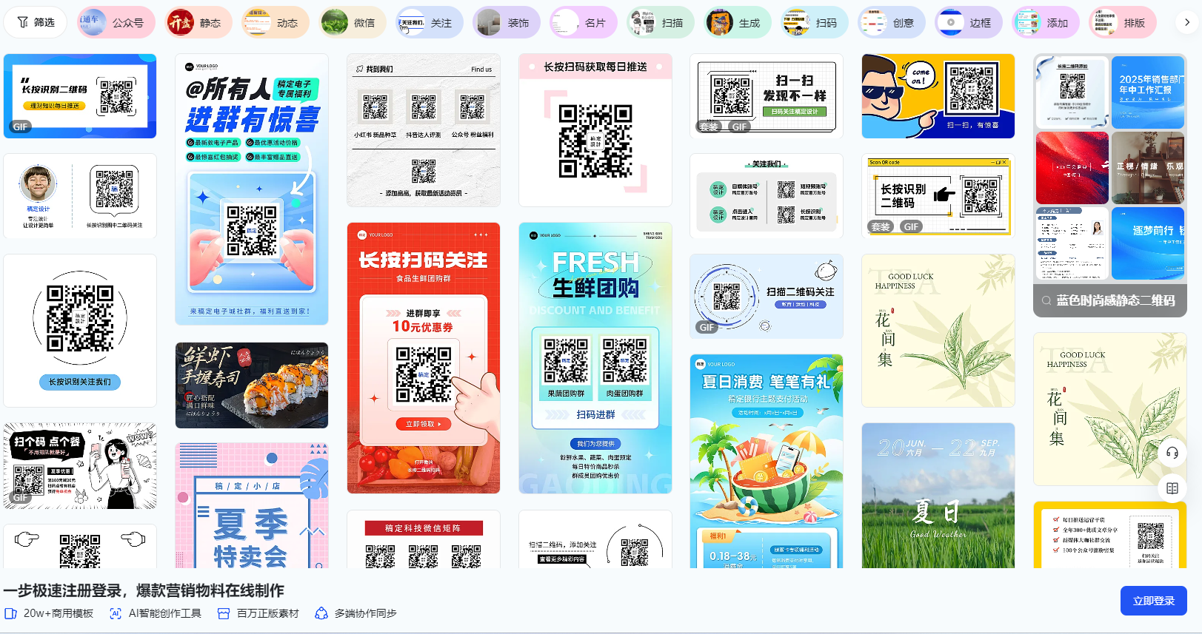This screenshot has width=1202, height=634.
Task: Open 花间集 GOOD LUCK card below blue collection
Action: 1110,409
